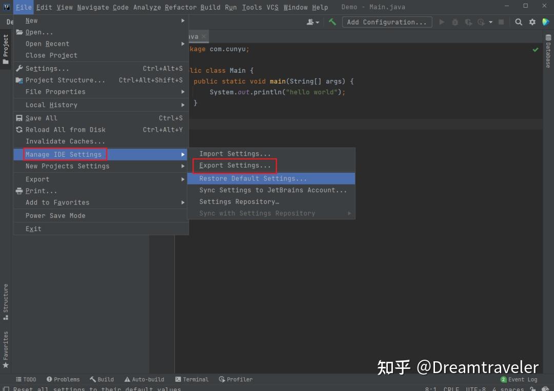Open IDE settings gear icon in toolbar
This screenshot has height=391, width=554.
pos(532,22)
